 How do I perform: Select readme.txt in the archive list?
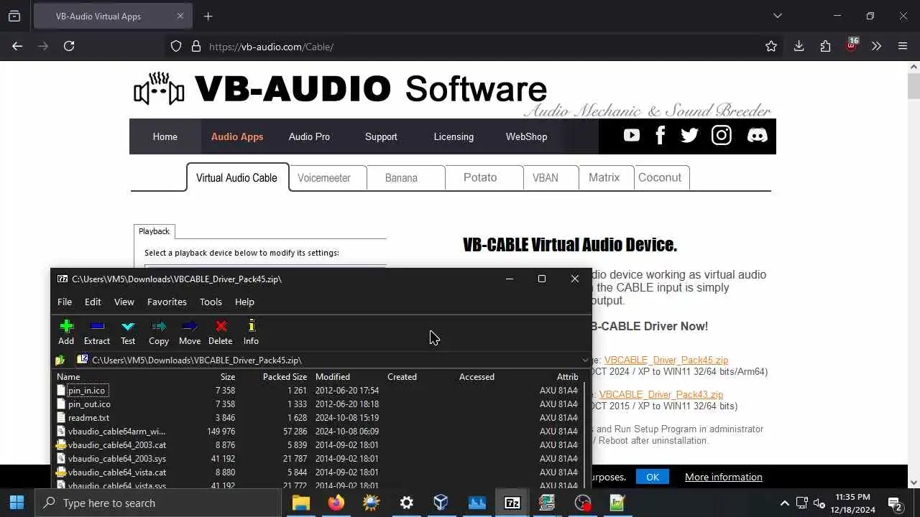pyautogui.click(x=88, y=418)
